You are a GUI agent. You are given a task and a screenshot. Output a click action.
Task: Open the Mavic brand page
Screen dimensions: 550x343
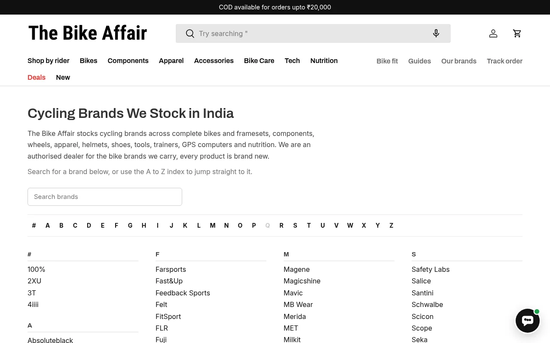pyautogui.click(x=293, y=293)
